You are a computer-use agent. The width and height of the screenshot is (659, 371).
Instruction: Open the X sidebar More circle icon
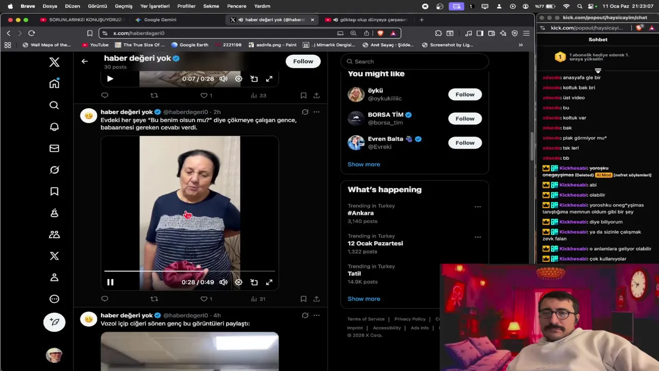point(54,299)
